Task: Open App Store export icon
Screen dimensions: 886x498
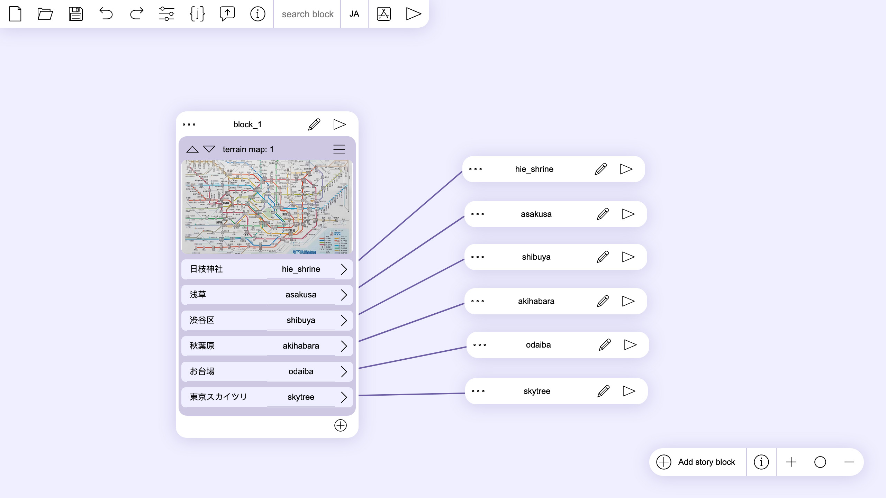Action: (x=383, y=14)
